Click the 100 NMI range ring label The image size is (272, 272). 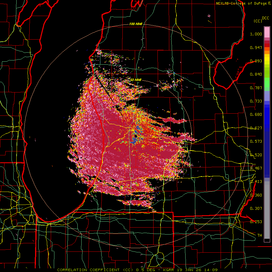(x=136, y=24)
